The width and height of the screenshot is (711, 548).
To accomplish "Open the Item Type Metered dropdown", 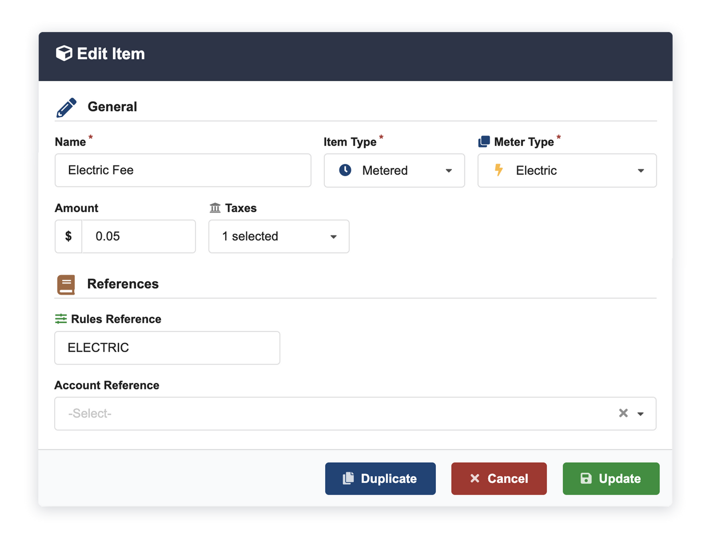I will pos(448,171).
